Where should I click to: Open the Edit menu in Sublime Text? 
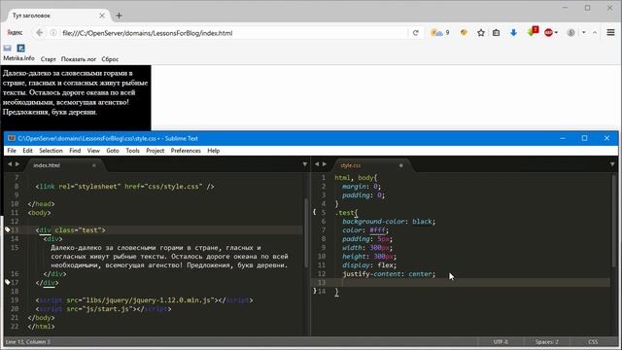tap(27, 151)
